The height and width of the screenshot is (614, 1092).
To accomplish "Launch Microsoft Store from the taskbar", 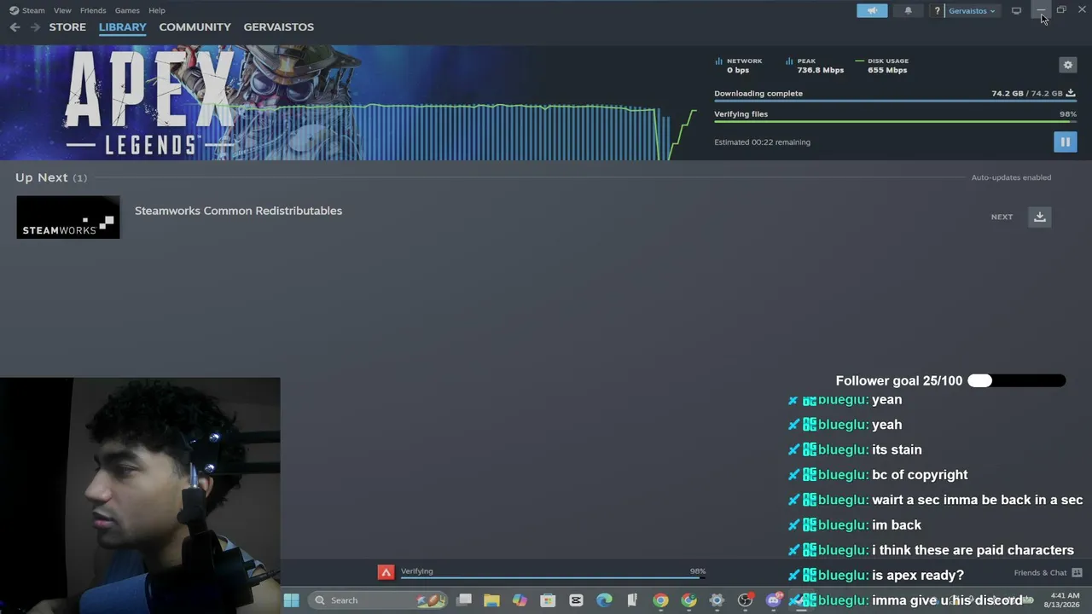I will click(548, 600).
